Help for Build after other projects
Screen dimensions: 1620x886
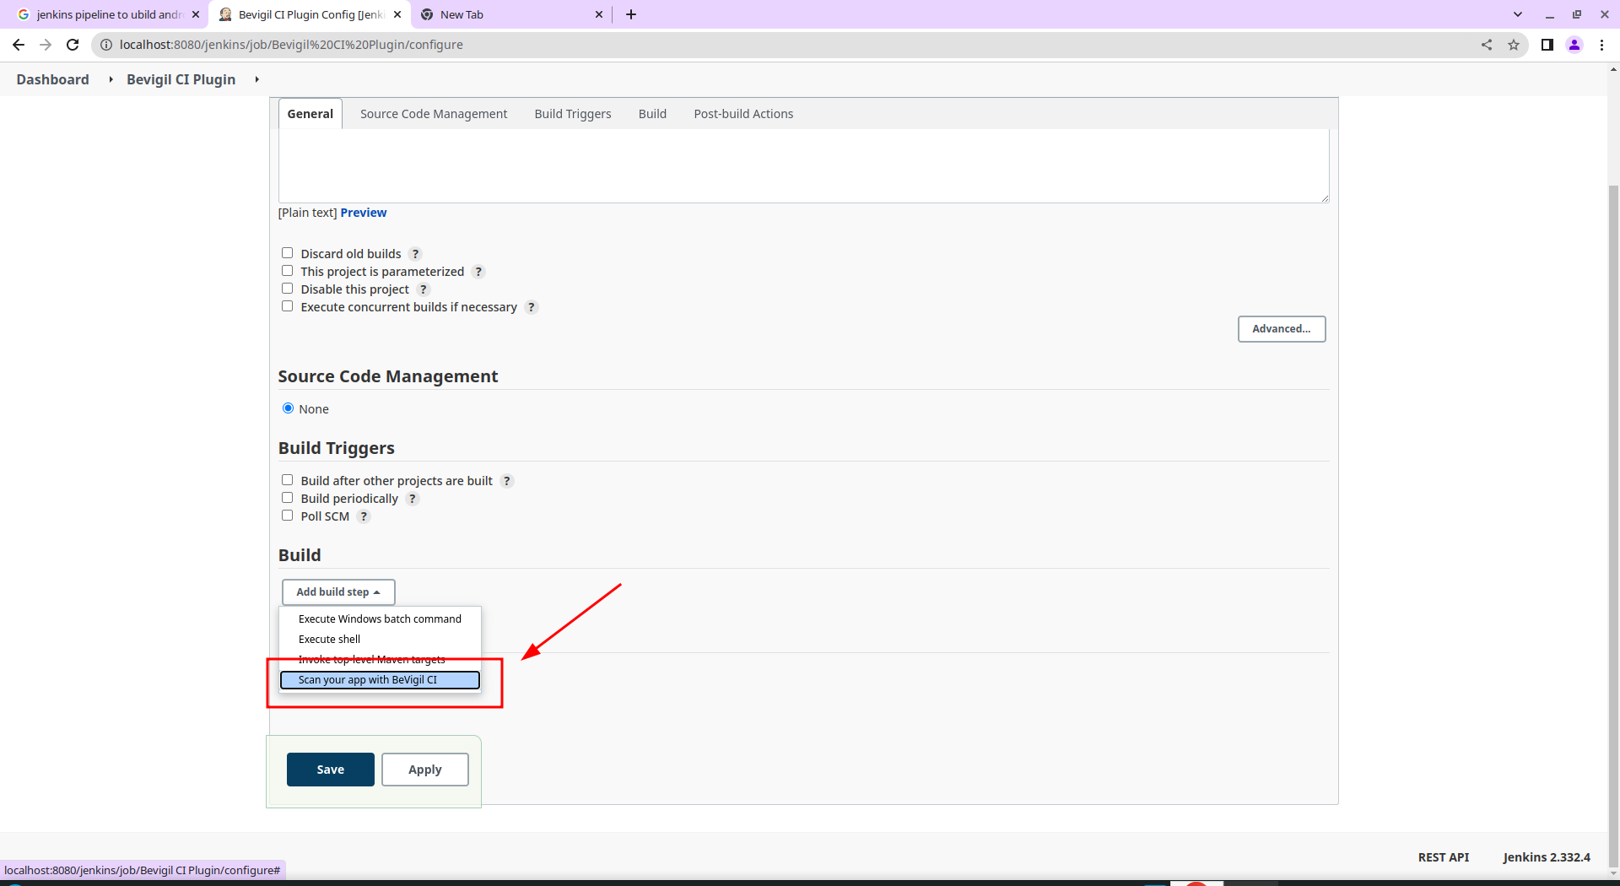coord(507,481)
